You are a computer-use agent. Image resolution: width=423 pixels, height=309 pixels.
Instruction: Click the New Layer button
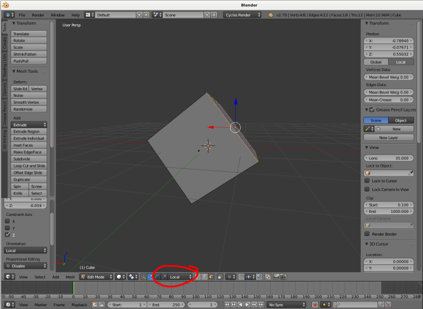tap(389, 137)
